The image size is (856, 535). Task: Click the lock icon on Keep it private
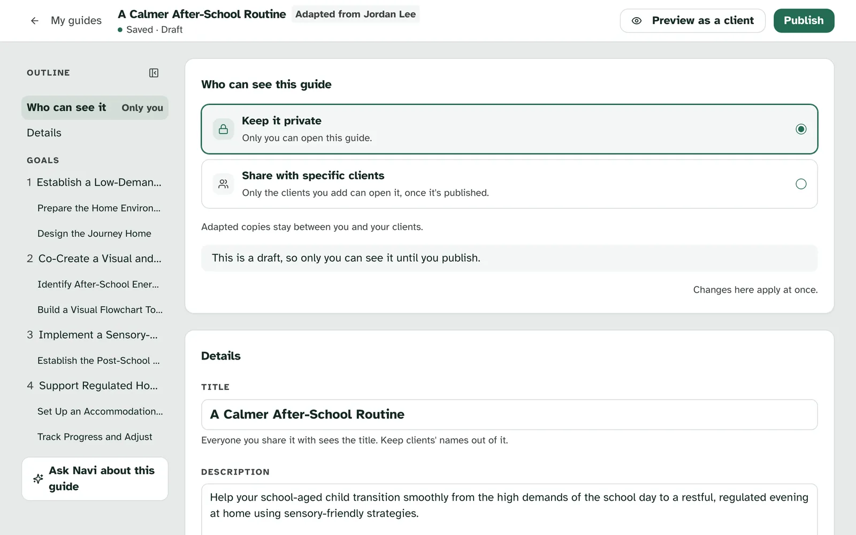click(224, 129)
